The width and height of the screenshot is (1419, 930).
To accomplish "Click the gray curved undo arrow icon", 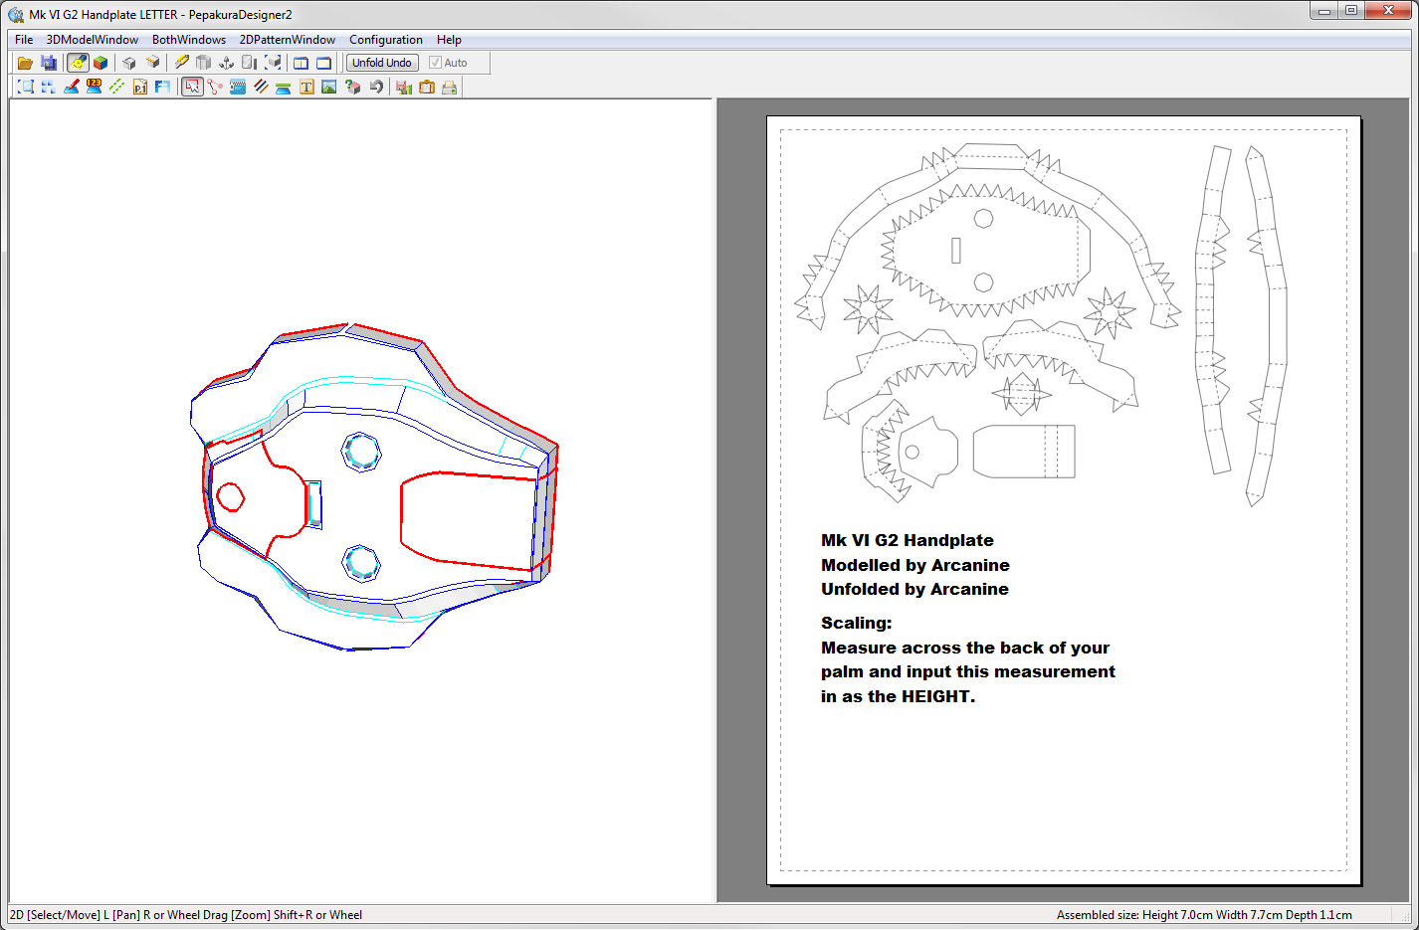I will [x=376, y=87].
